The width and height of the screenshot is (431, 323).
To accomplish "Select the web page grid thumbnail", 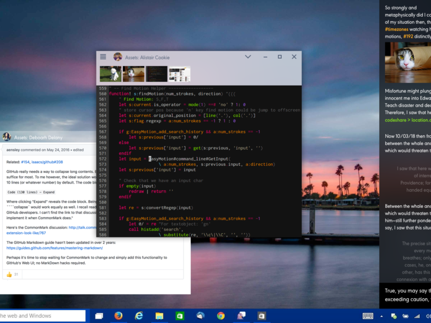I will [179, 74].
